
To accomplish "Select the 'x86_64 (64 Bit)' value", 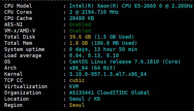I will pos(92,68).
